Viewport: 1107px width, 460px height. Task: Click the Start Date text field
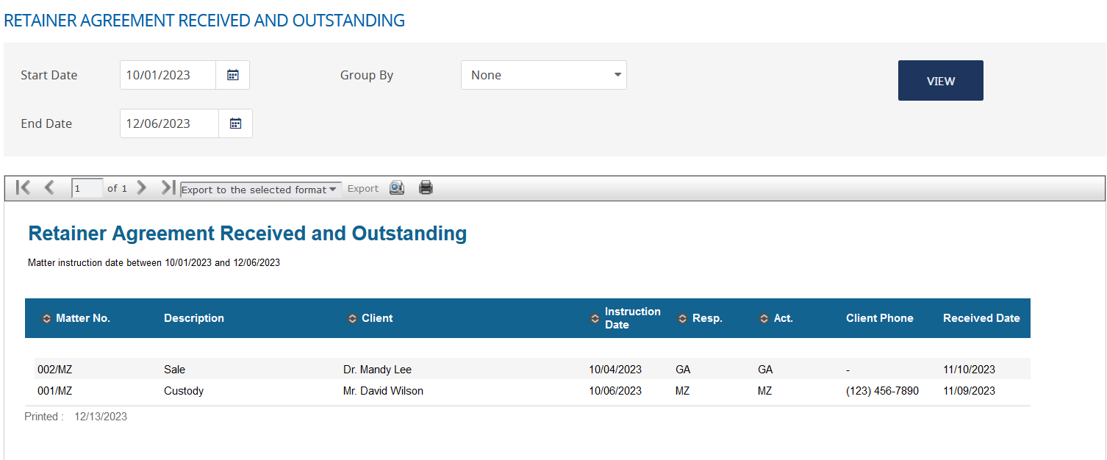(x=168, y=74)
